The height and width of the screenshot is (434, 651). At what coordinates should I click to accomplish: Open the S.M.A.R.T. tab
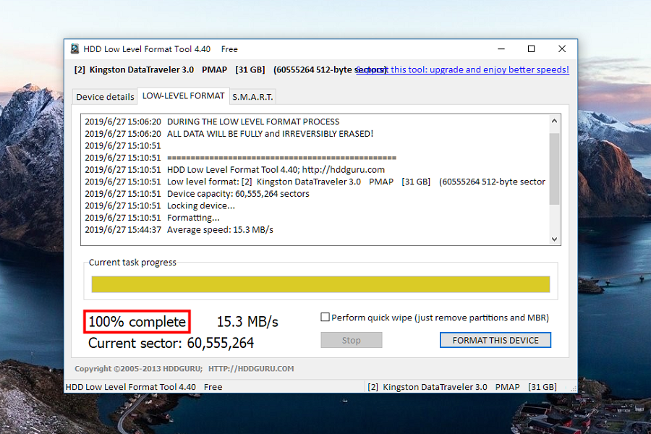[x=252, y=96]
